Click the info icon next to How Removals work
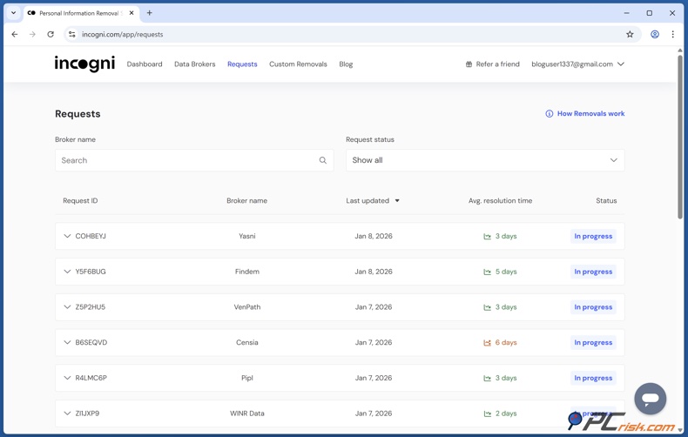Image resolution: width=688 pixels, height=437 pixels. (549, 114)
